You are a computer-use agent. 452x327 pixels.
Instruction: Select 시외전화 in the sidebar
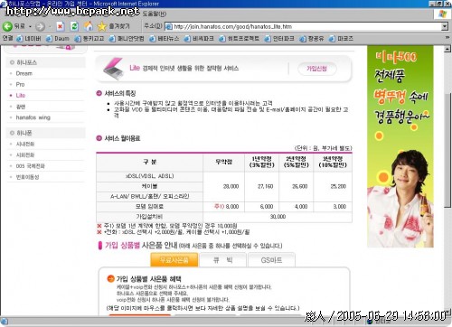(x=25, y=155)
